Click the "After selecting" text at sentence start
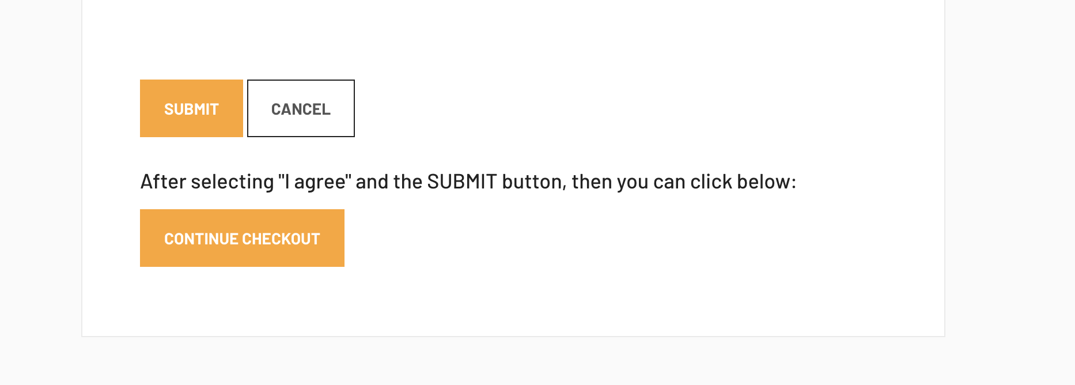 (207, 182)
